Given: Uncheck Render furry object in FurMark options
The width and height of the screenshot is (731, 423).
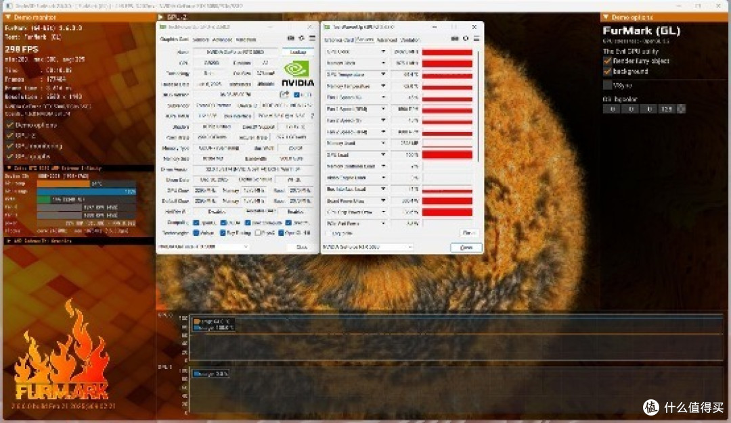Looking at the screenshot, I should tap(607, 61).
